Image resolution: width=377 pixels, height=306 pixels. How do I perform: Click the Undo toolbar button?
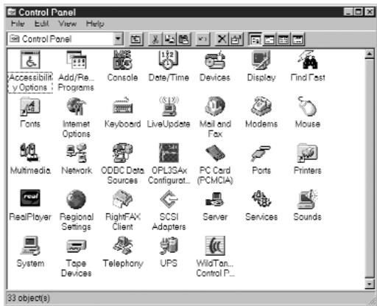(x=202, y=39)
